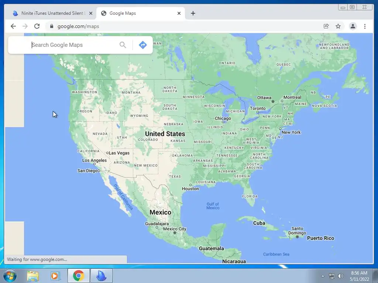Open the Chrome profile avatar
This screenshot has width=378, height=283.
(353, 26)
